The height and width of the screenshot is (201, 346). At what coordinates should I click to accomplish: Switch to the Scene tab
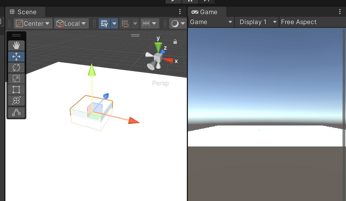[x=25, y=11]
